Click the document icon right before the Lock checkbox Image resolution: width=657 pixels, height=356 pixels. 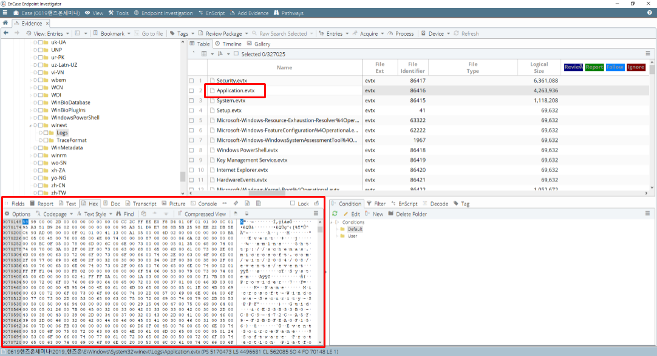259,203
